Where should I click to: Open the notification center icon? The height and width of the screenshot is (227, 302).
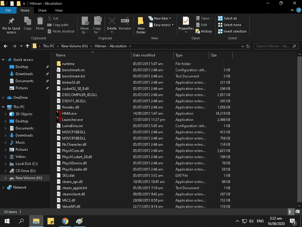pos(293,221)
